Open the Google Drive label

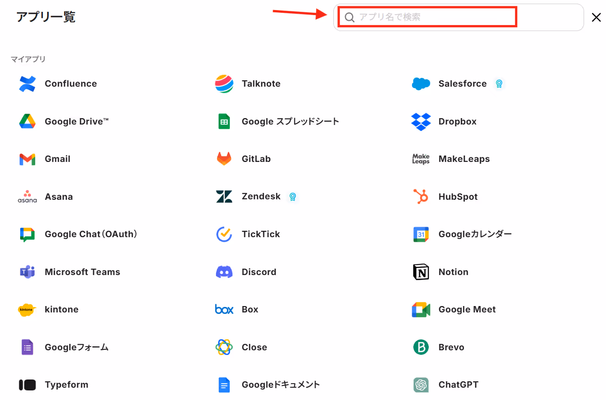point(77,121)
